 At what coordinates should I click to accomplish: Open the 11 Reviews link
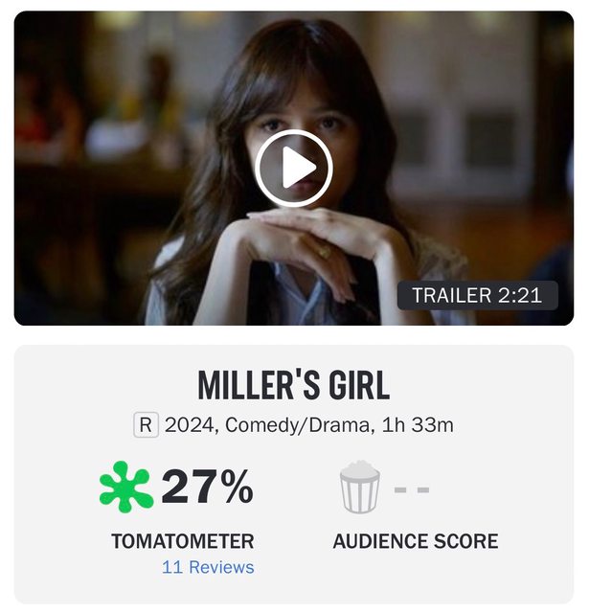click(208, 567)
